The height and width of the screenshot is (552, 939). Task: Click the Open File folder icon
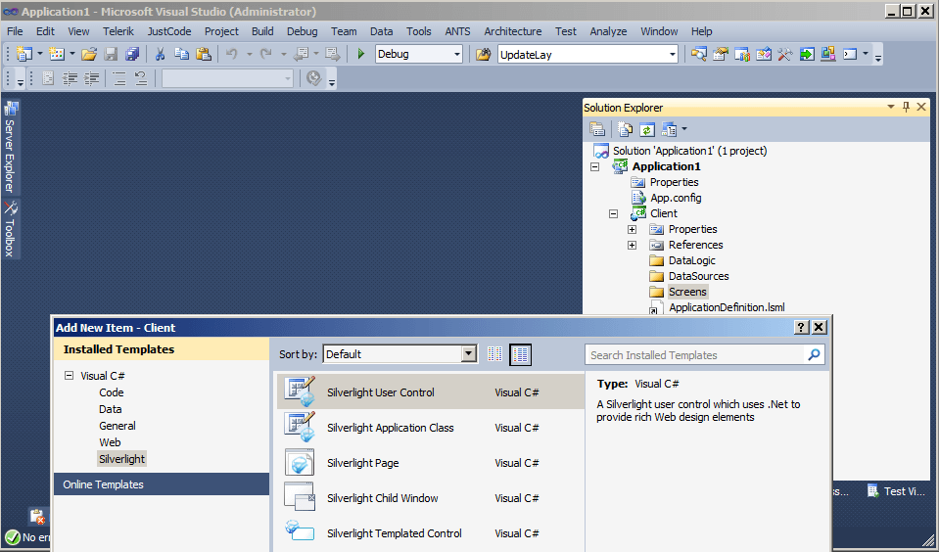coord(89,54)
